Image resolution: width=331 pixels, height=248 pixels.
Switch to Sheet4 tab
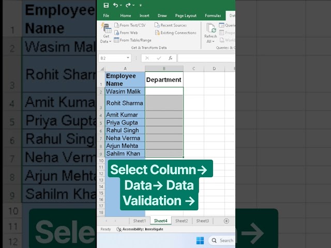(x=161, y=221)
